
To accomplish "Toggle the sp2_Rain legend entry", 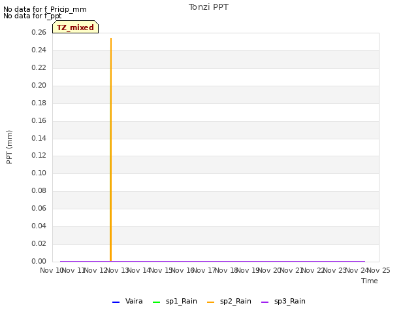I will 229,301.
